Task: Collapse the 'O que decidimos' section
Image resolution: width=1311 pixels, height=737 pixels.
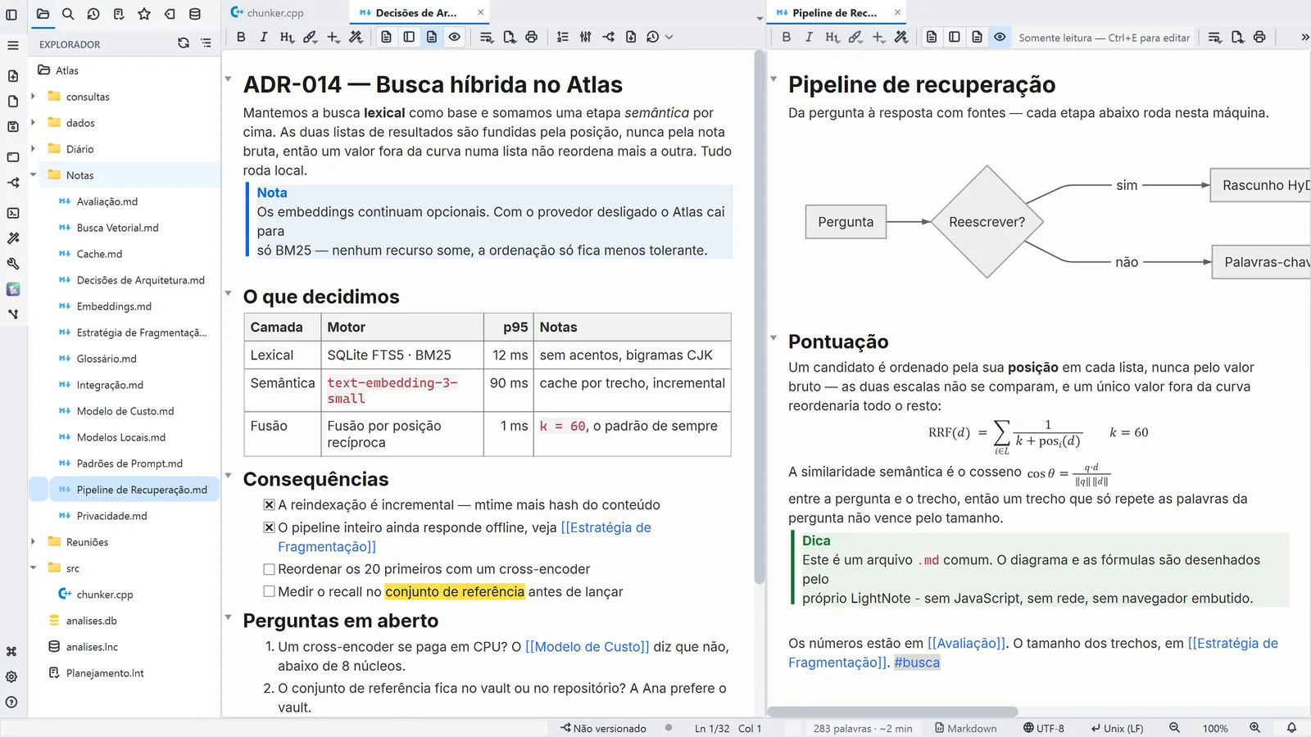Action: [x=228, y=293]
